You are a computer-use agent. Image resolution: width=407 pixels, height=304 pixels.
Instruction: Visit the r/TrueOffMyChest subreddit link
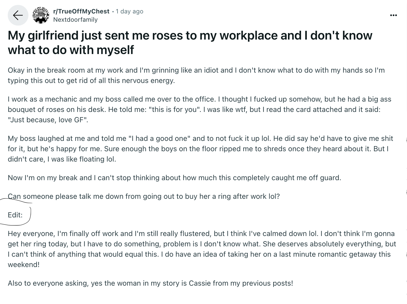point(81,11)
